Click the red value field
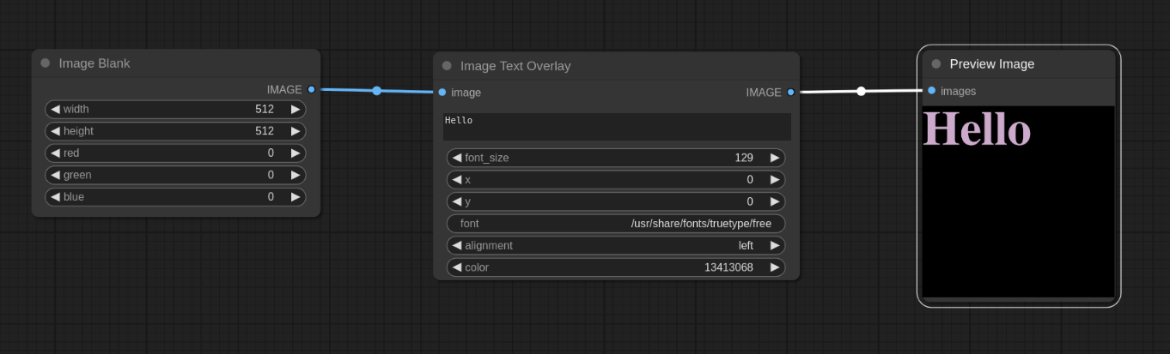Image resolution: width=1170 pixels, height=354 pixels. [175, 153]
